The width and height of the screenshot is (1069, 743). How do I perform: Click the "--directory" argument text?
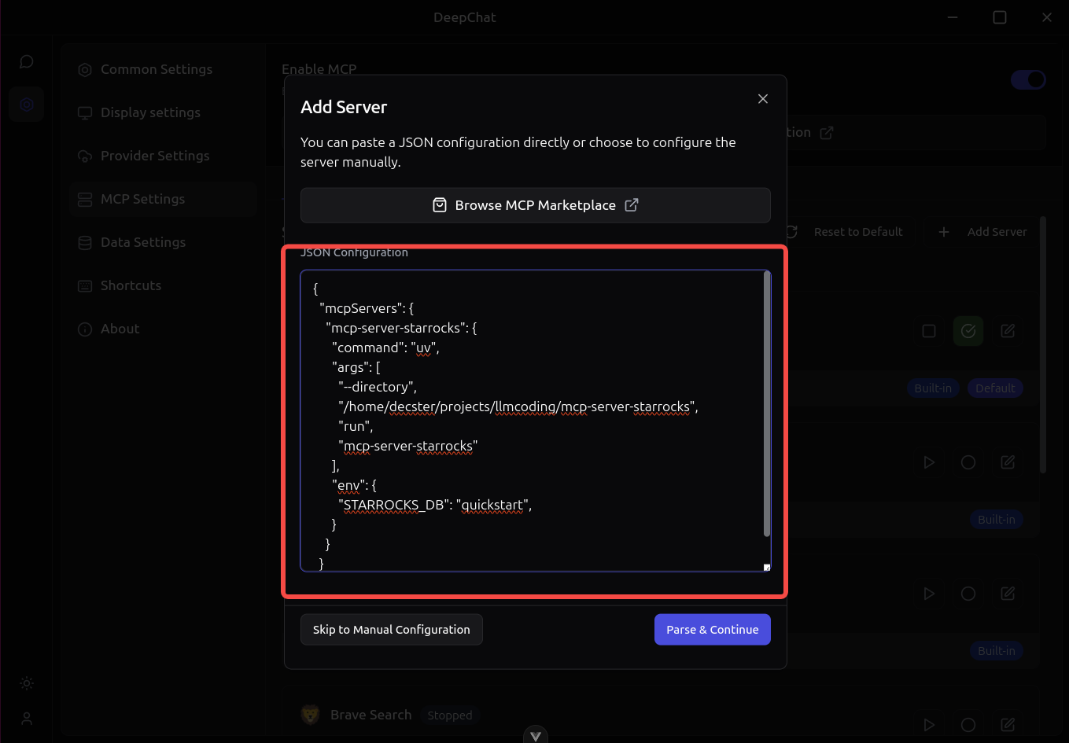[378, 387]
